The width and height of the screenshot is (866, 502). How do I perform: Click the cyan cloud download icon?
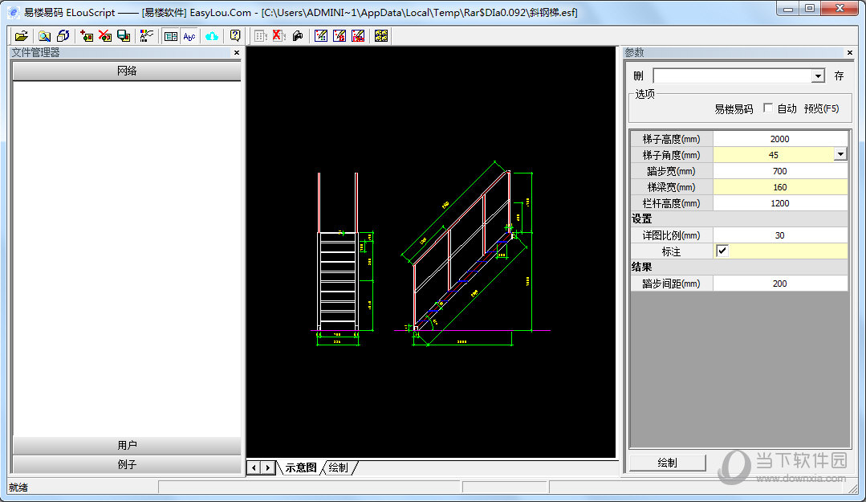tap(212, 36)
